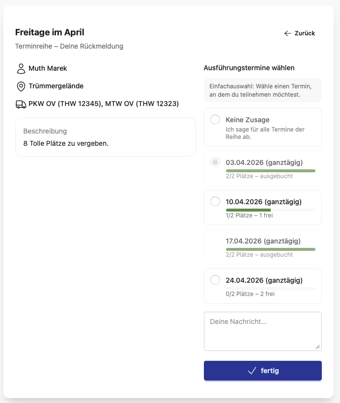340x403 pixels.
Task: Click the person icon beside Muth Marek
Action: pyautogui.click(x=21, y=69)
